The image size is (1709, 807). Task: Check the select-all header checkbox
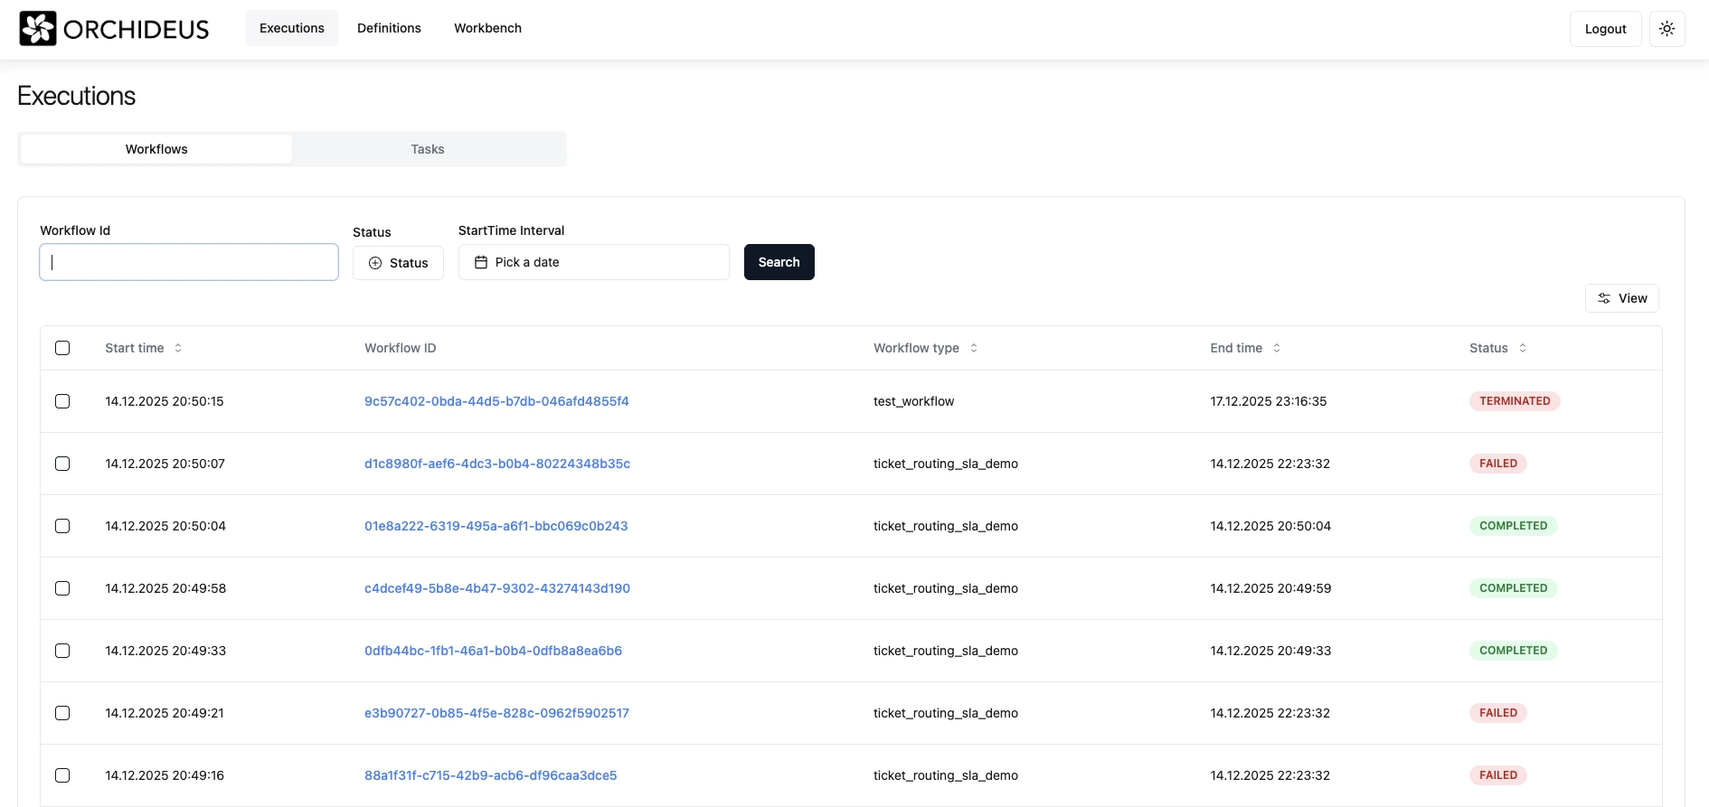[x=62, y=348]
